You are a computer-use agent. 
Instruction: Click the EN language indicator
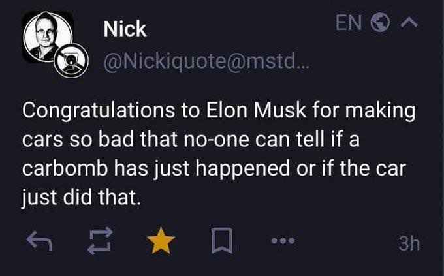(349, 23)
